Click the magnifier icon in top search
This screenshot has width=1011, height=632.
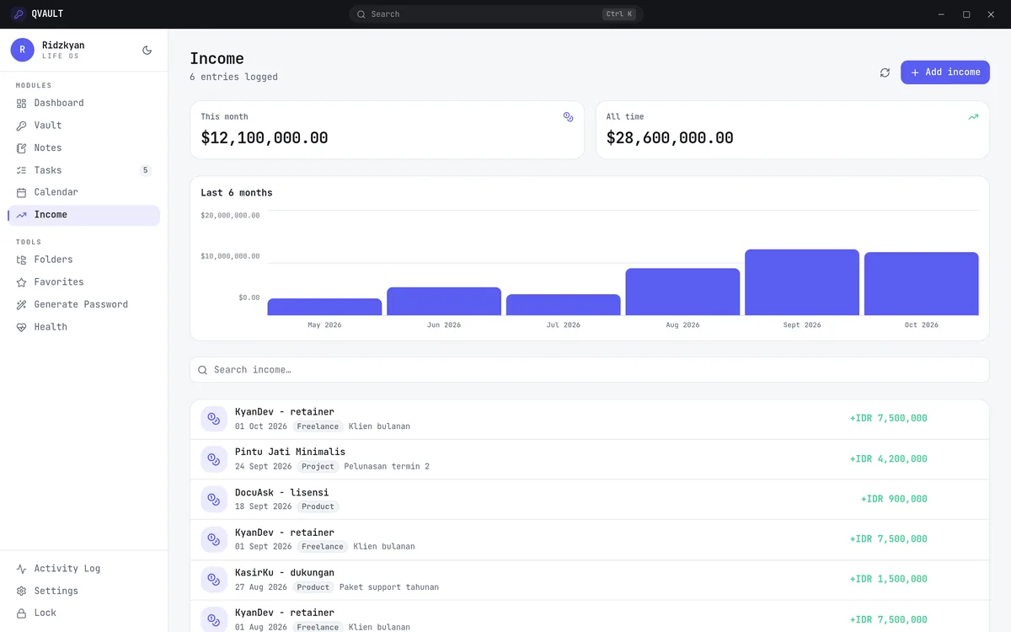coord(361,14)
